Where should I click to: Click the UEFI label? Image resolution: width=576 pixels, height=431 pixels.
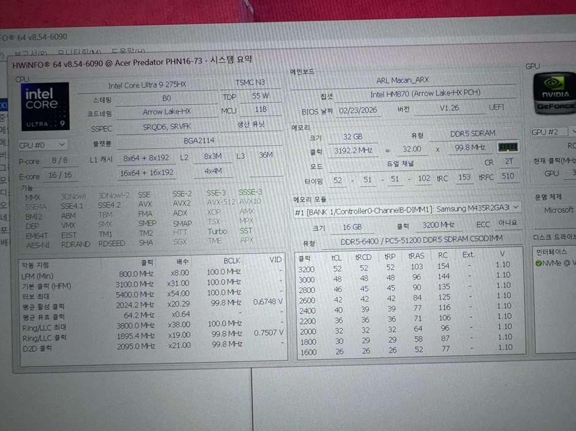tap(496, 107)
